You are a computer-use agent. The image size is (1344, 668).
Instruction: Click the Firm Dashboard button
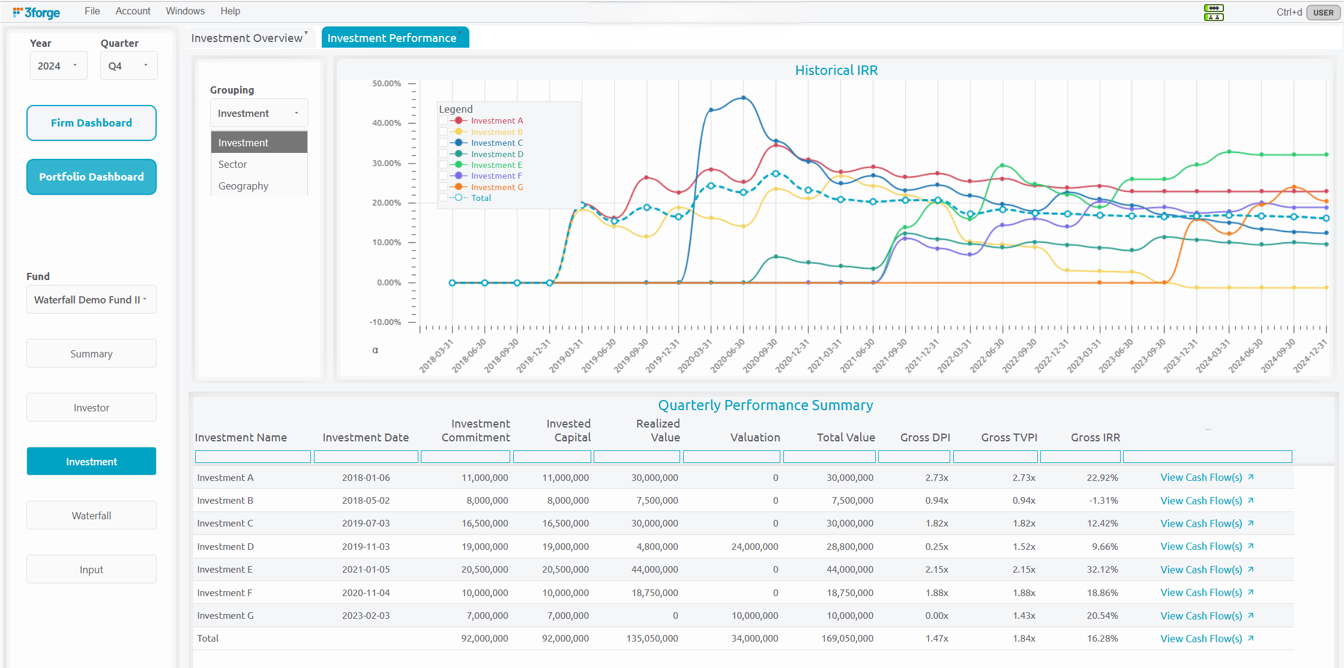[91, 123]
